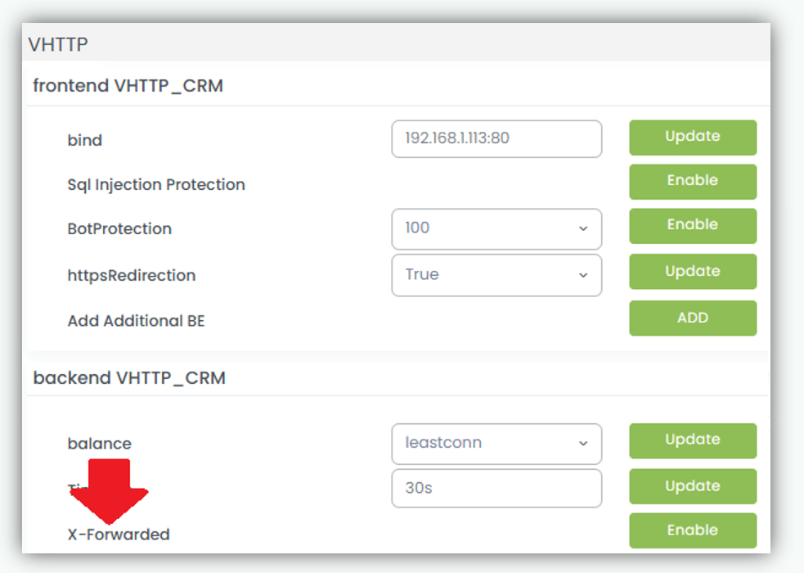
Task: Click the X-Forwarded label
Action: click(x=119, y=535)
